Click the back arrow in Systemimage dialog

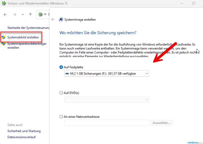tap(53, 20)
